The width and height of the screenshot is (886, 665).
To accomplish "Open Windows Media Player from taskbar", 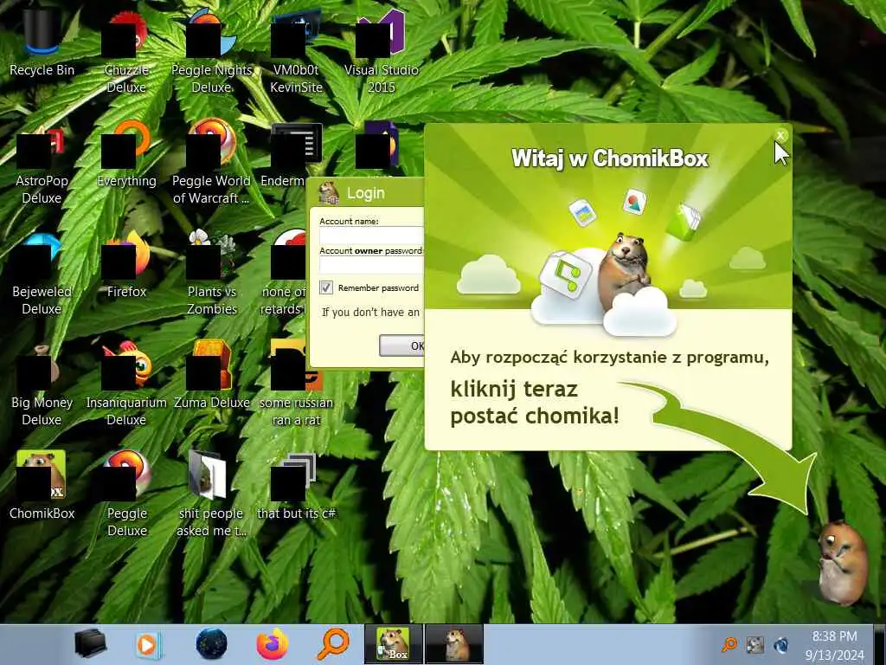I will (149, 644).
